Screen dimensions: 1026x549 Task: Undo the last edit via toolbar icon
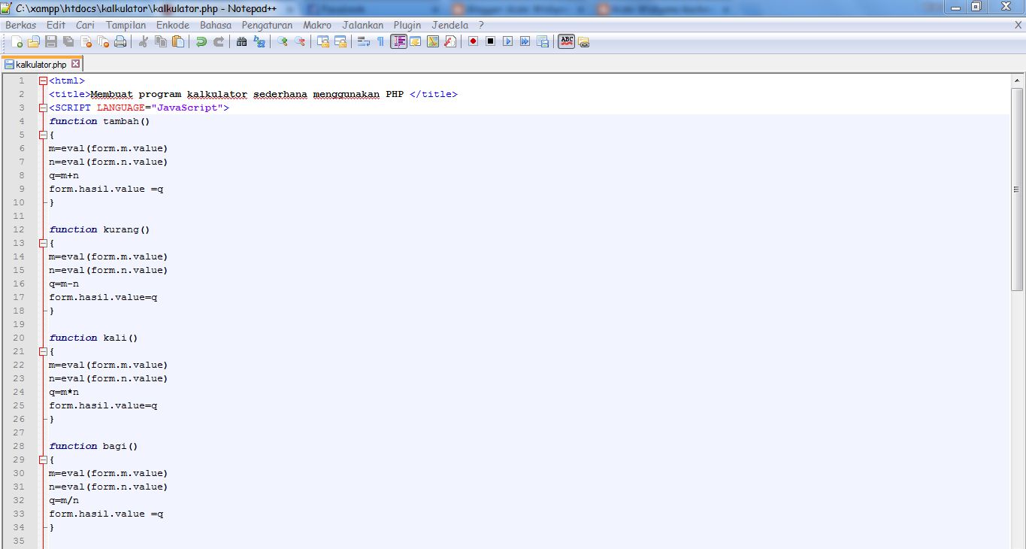(x=200, y=41)
